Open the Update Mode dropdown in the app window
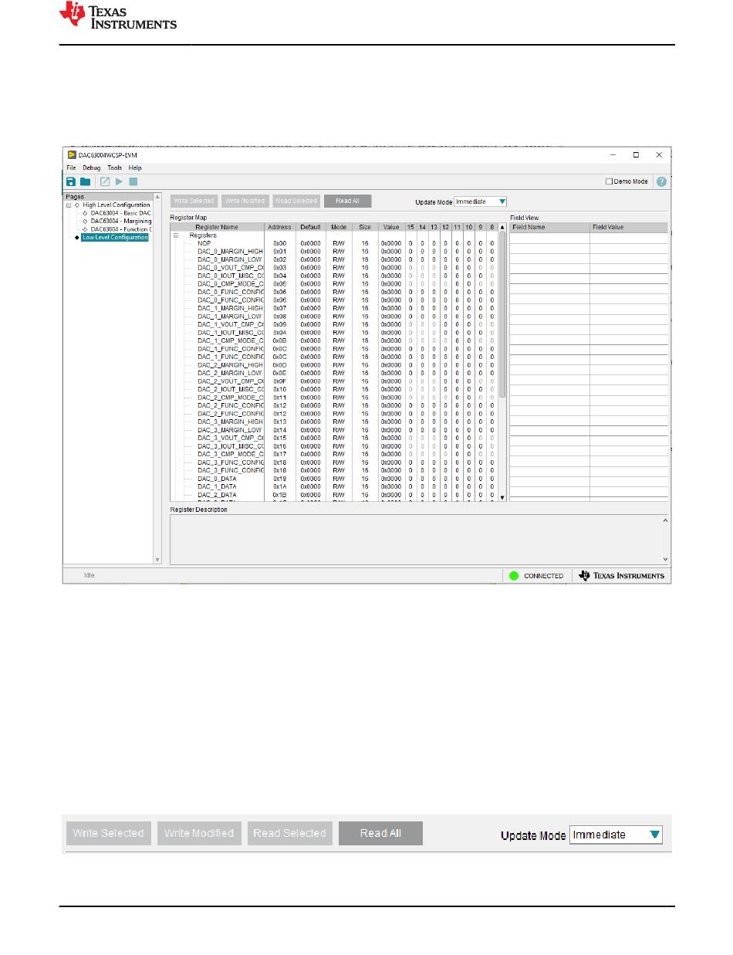This screenshot has height=955, width=733. pyautogui.click(x=480, y=201)
